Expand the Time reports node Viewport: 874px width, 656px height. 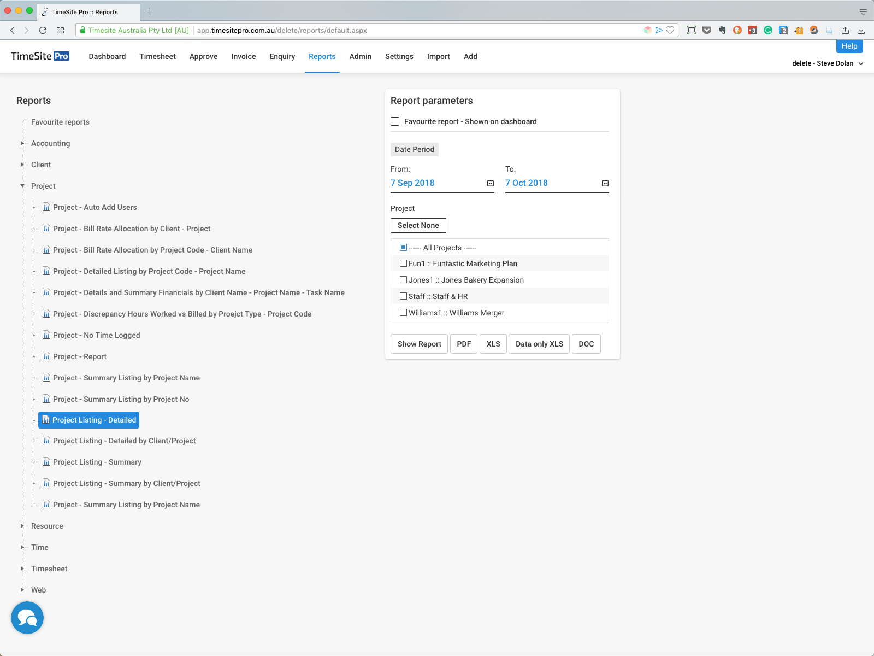tap(22, 547)
